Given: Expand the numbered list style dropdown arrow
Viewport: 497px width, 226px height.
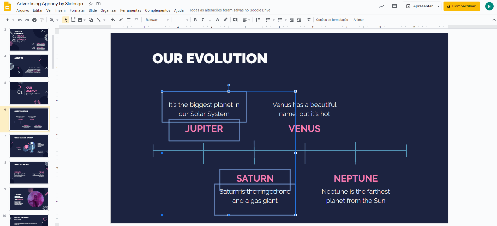Looking at the screenshot, I should (274, 20).
